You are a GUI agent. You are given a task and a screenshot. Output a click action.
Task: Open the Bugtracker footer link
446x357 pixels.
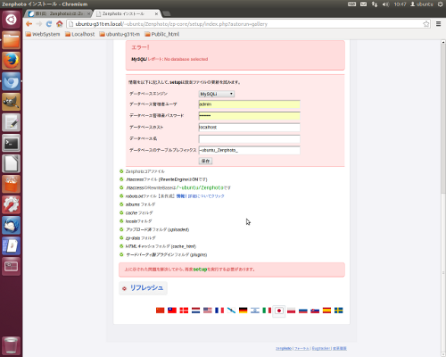[321, 348]
